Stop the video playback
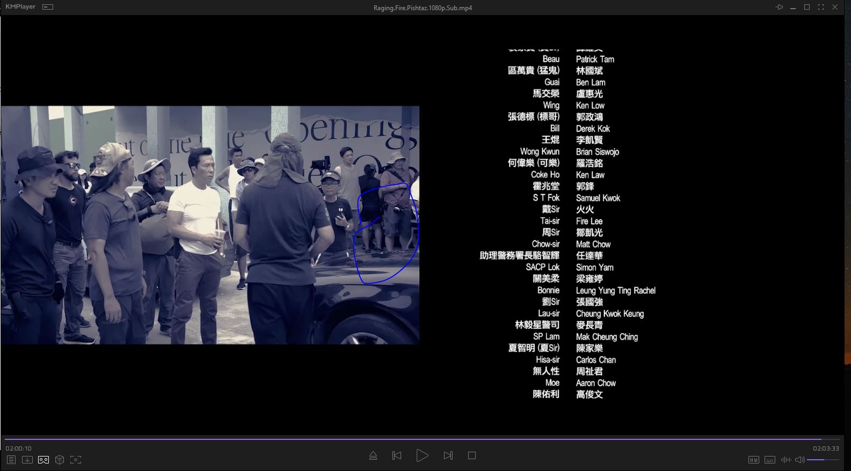Viewport: 851px width, 471px height. click(472, 455)
